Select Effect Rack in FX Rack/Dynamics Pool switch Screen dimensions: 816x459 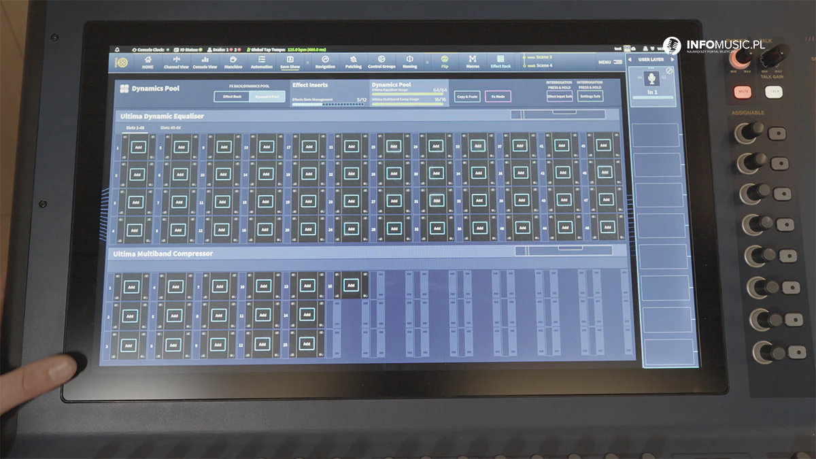232,97
